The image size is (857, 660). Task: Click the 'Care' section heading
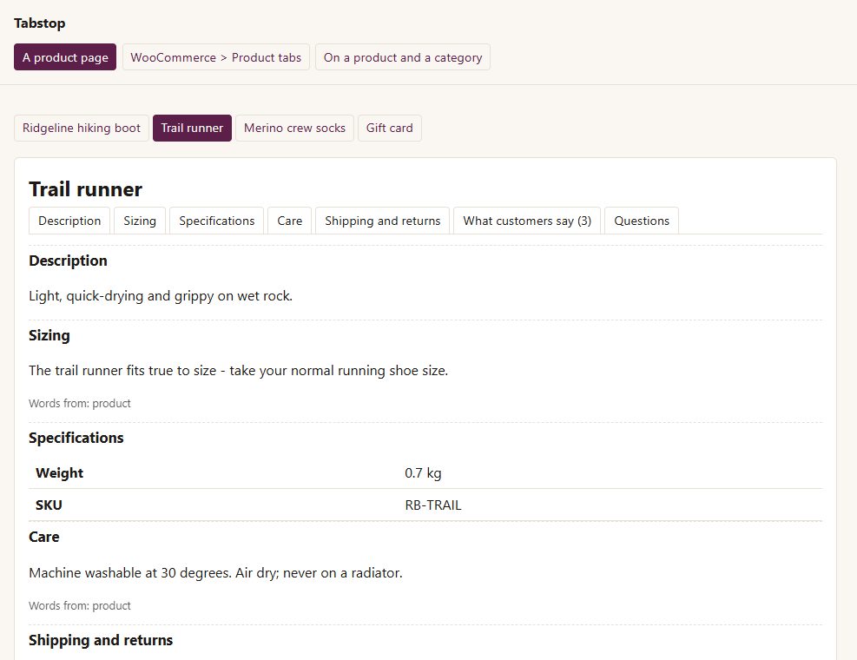point(44,537)
